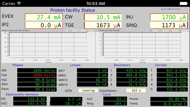Tap Cavity 5 value 552.9 kVp

pos(172,90)
